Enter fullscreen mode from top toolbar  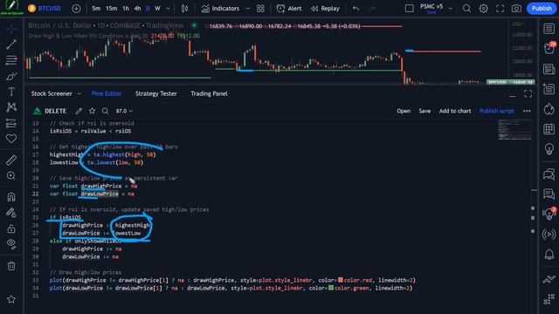(500, 9)
